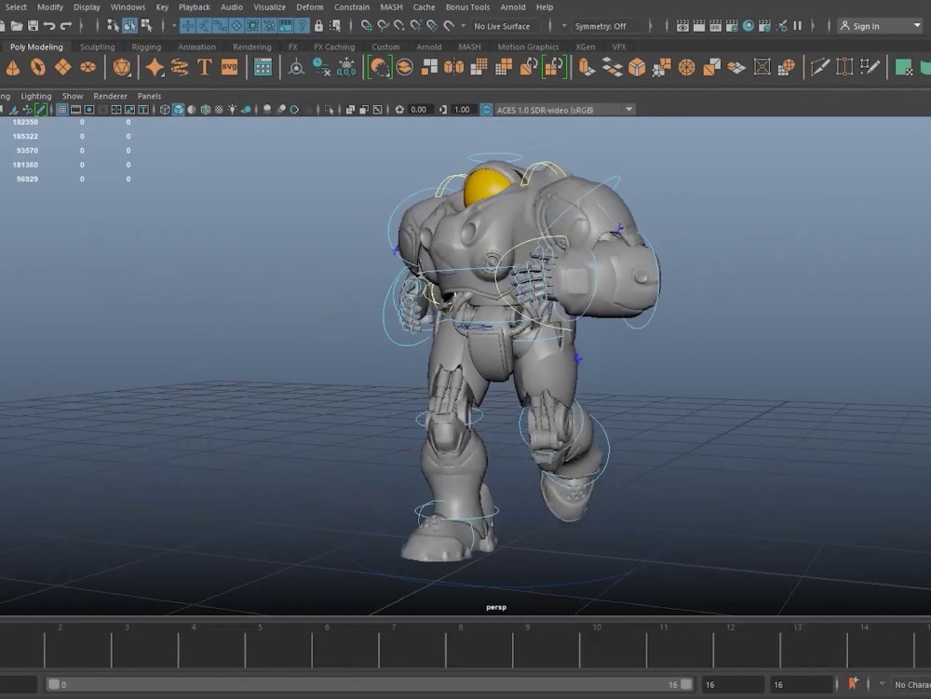This screenshot has width=931, height=699.
Task: Select by hierarchy mode icon
Action: click(x=113, y=25)
